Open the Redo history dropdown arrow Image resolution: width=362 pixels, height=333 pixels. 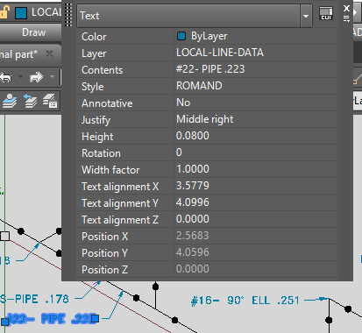tap(52, 77)
